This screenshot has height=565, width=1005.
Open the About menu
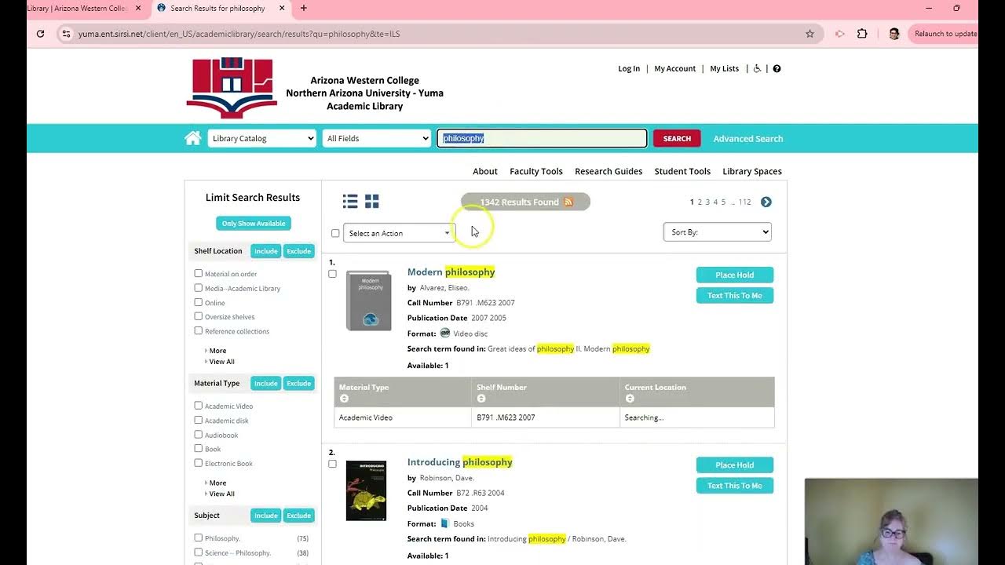pyautogui.click(x=485, y=171)
